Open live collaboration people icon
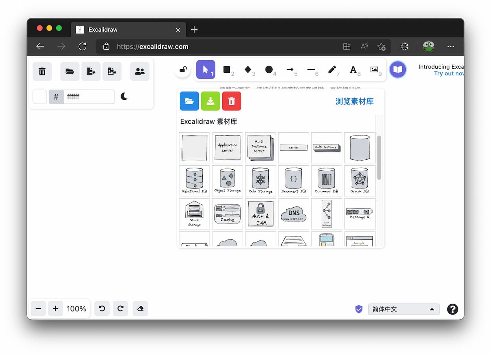 (139, 71)
